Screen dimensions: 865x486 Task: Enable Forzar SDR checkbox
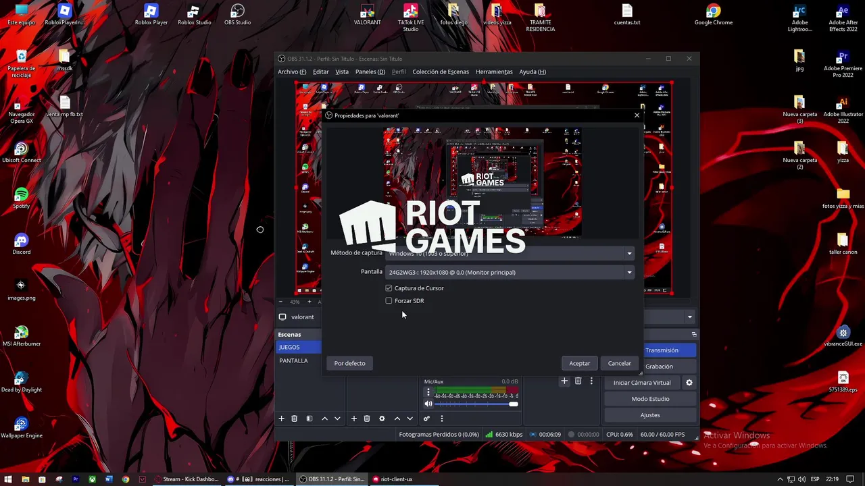pyautogui.click(x=389, y=300)
